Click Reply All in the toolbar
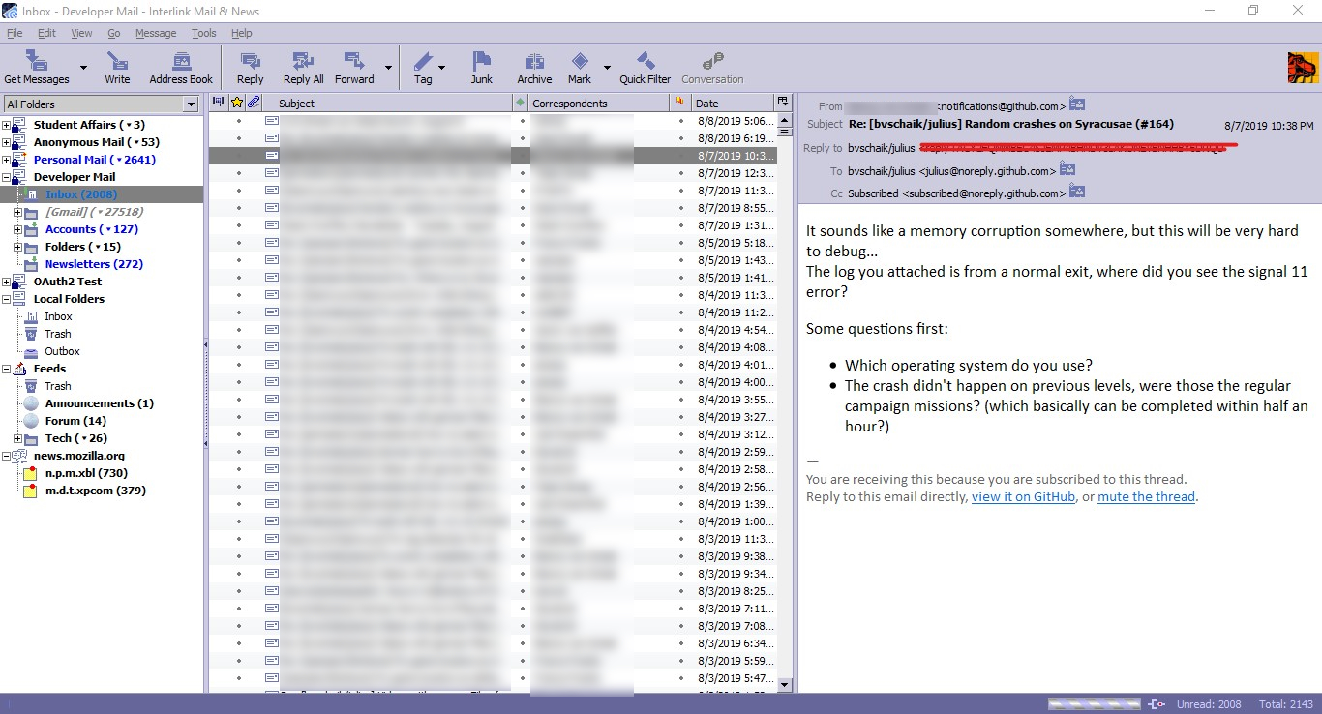Screen dimensions: 1322x714 303,68
